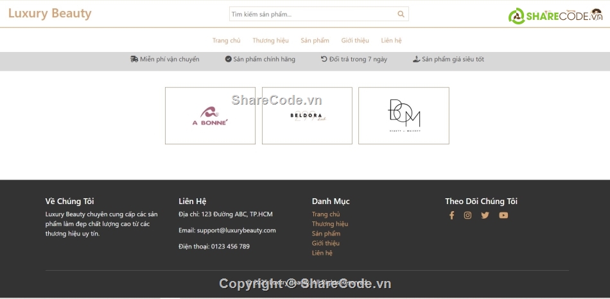Screen dimensions: 610x299
Task: Select the Beldora brand card
Action: (307, 115)
